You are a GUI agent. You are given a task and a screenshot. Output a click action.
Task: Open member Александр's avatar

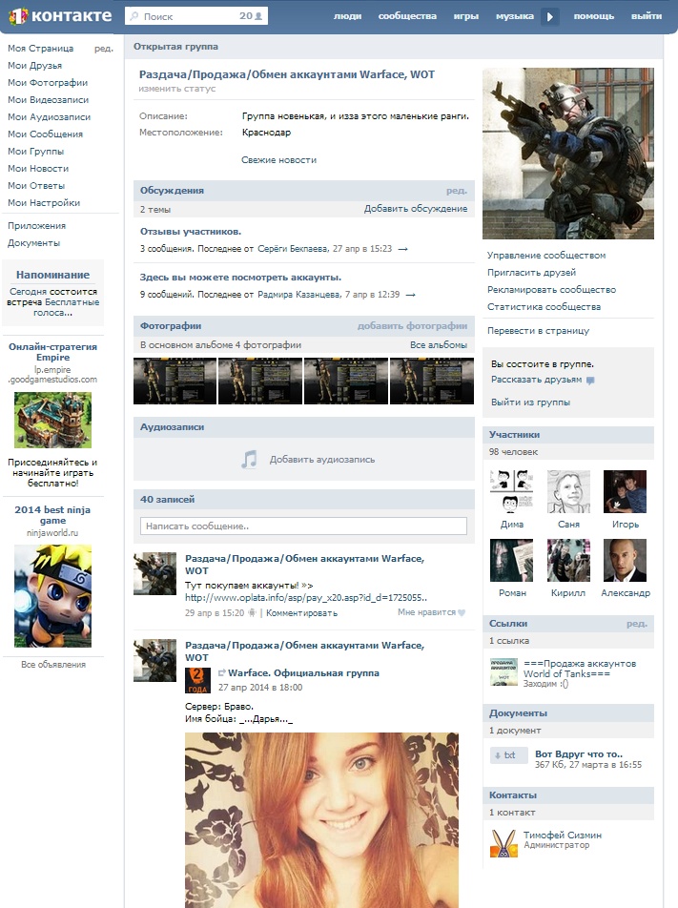[625, 561]
